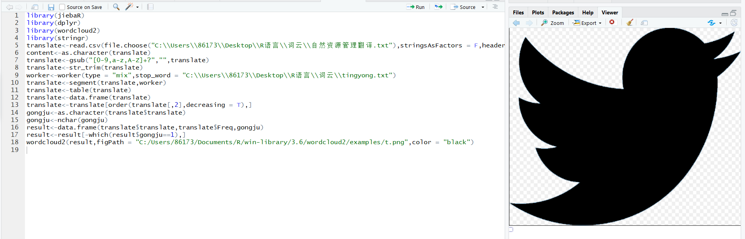Maximize the viewer pane
The height and width of the screenshot is (239, 745).
(733, 13)
